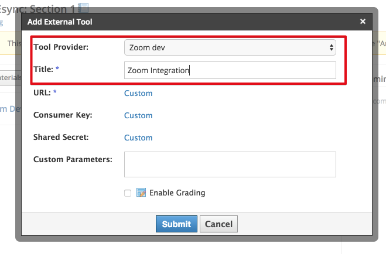This screenshot has width=386, height=254.
Task: Cancel adding the external tool
Action: click(x=218, y=224)
